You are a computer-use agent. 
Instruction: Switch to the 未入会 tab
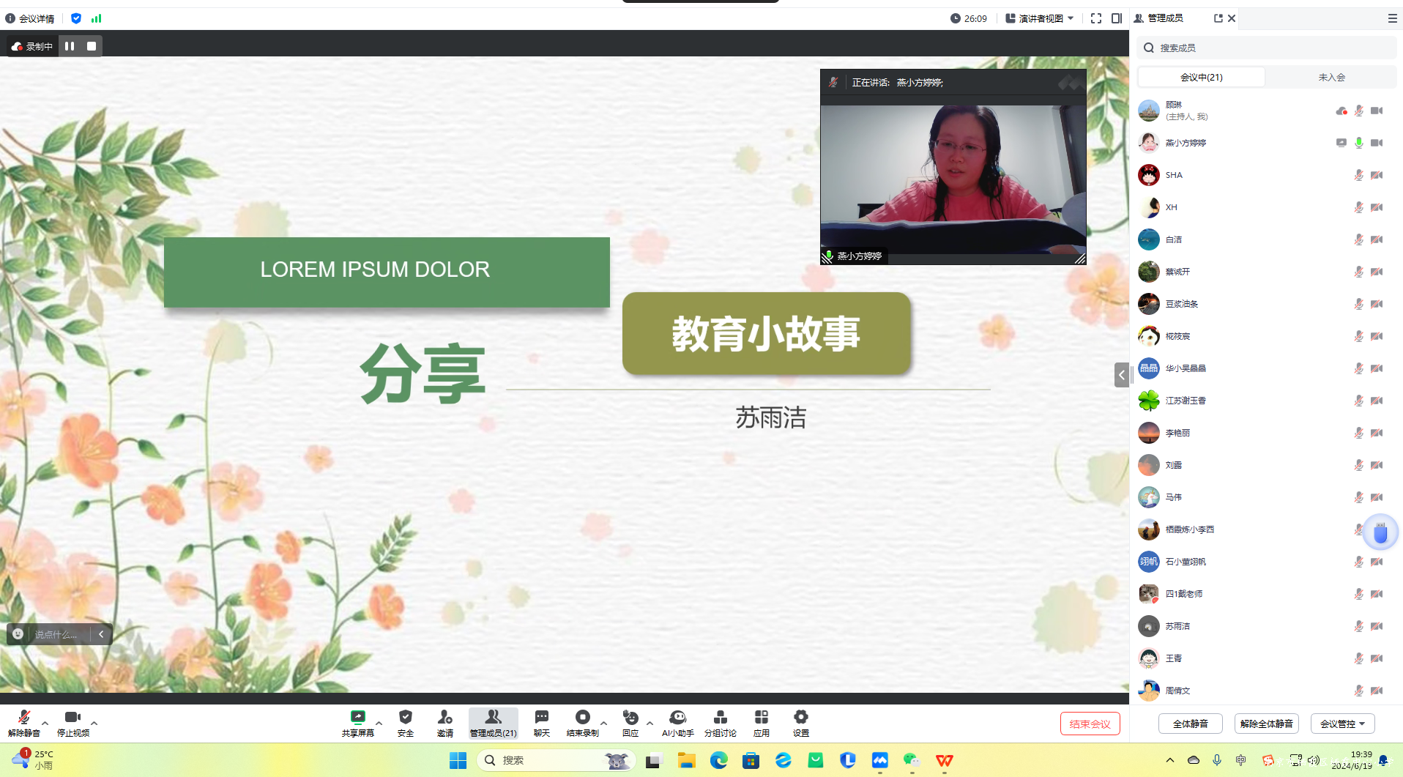coord(1331,77)
